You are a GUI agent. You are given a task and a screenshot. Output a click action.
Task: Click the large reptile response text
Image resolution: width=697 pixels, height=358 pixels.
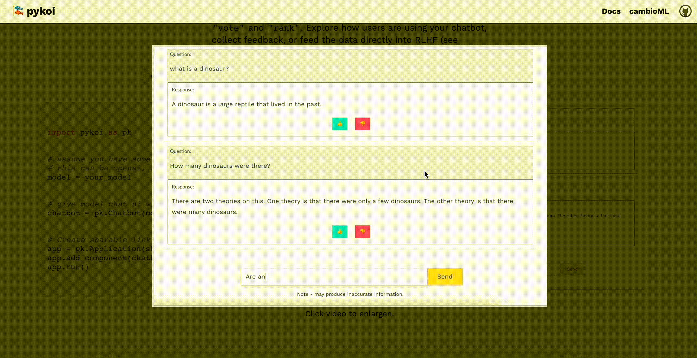pos(246,104)
